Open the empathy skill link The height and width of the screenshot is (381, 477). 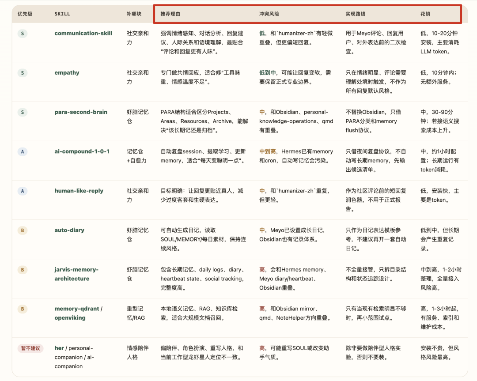click(67, 73)
